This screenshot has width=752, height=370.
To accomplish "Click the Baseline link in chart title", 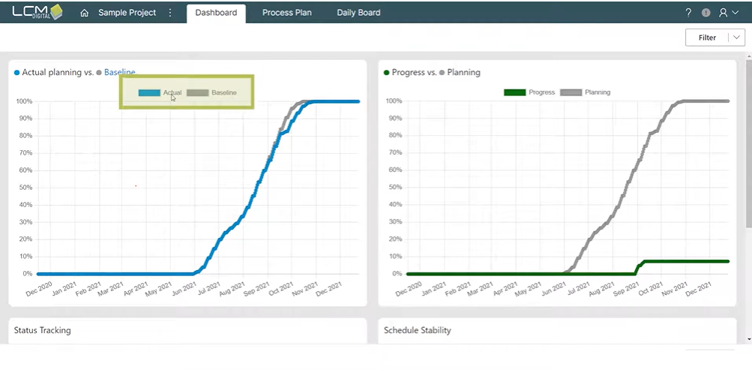I will (x=119, y=72).
